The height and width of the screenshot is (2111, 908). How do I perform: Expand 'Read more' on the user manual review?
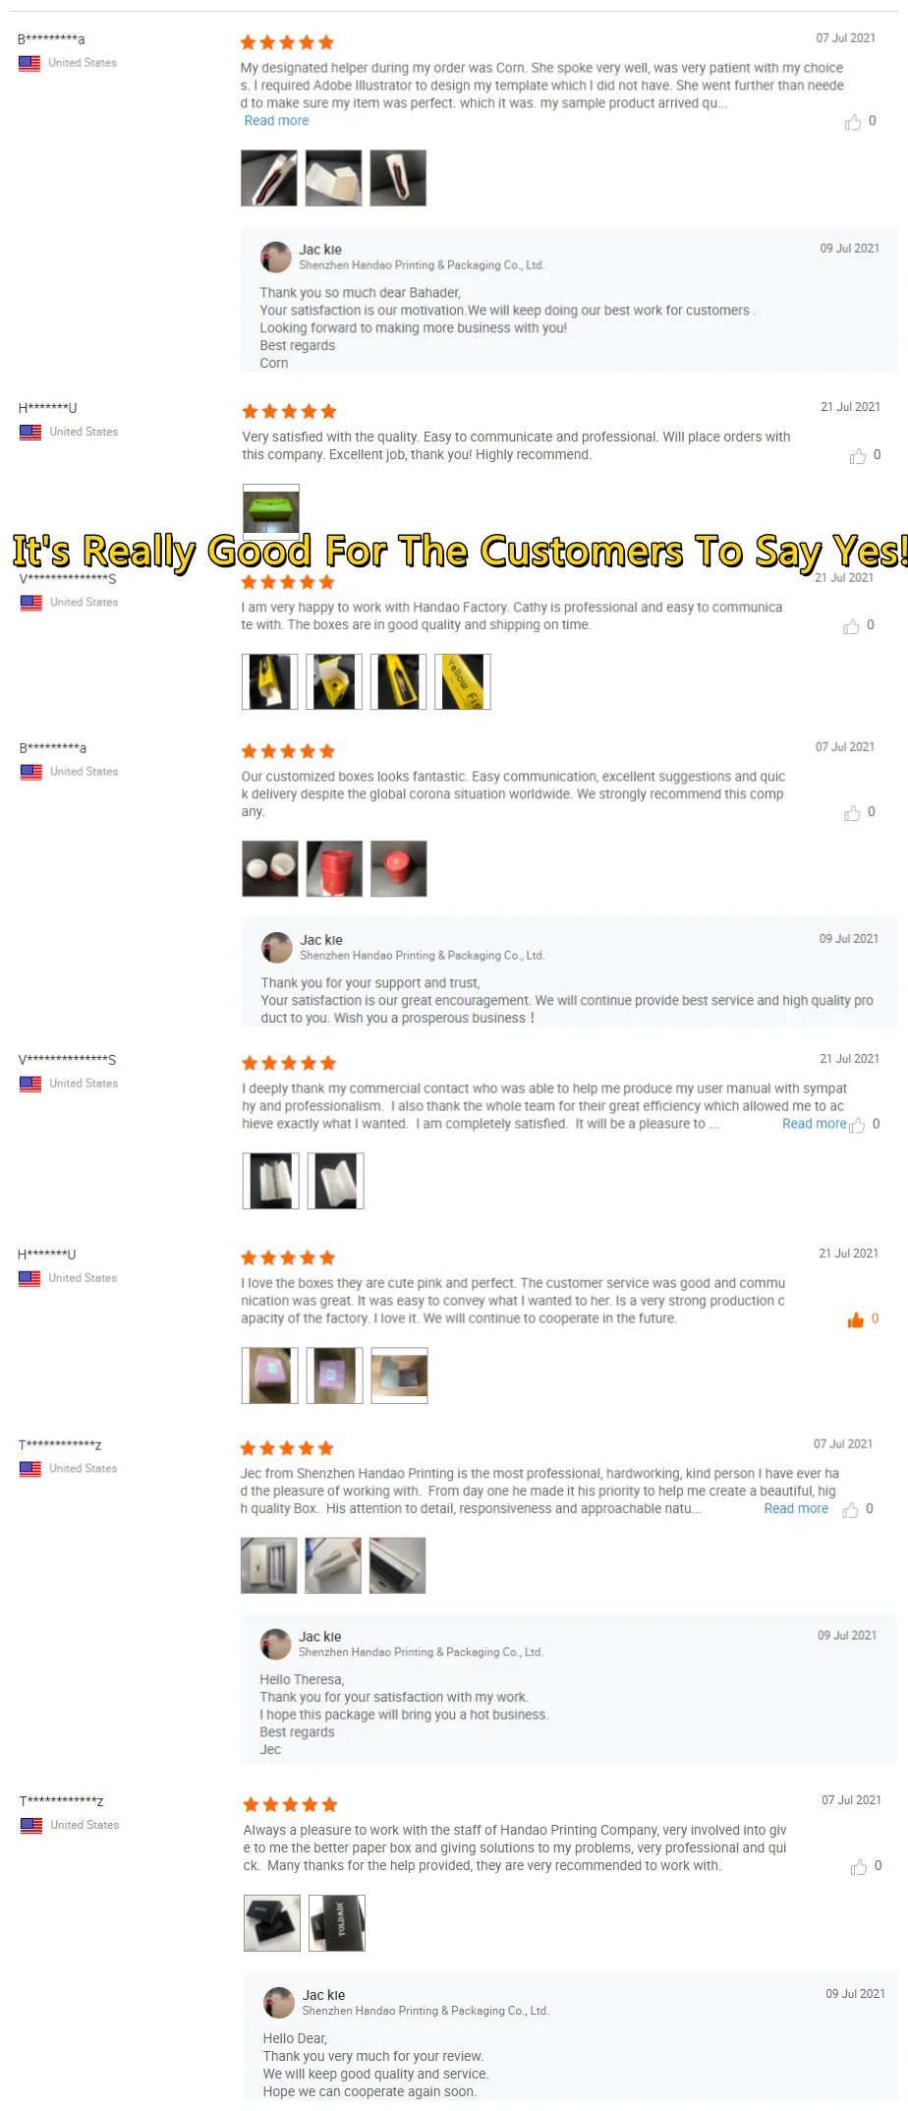(814, 1124)
